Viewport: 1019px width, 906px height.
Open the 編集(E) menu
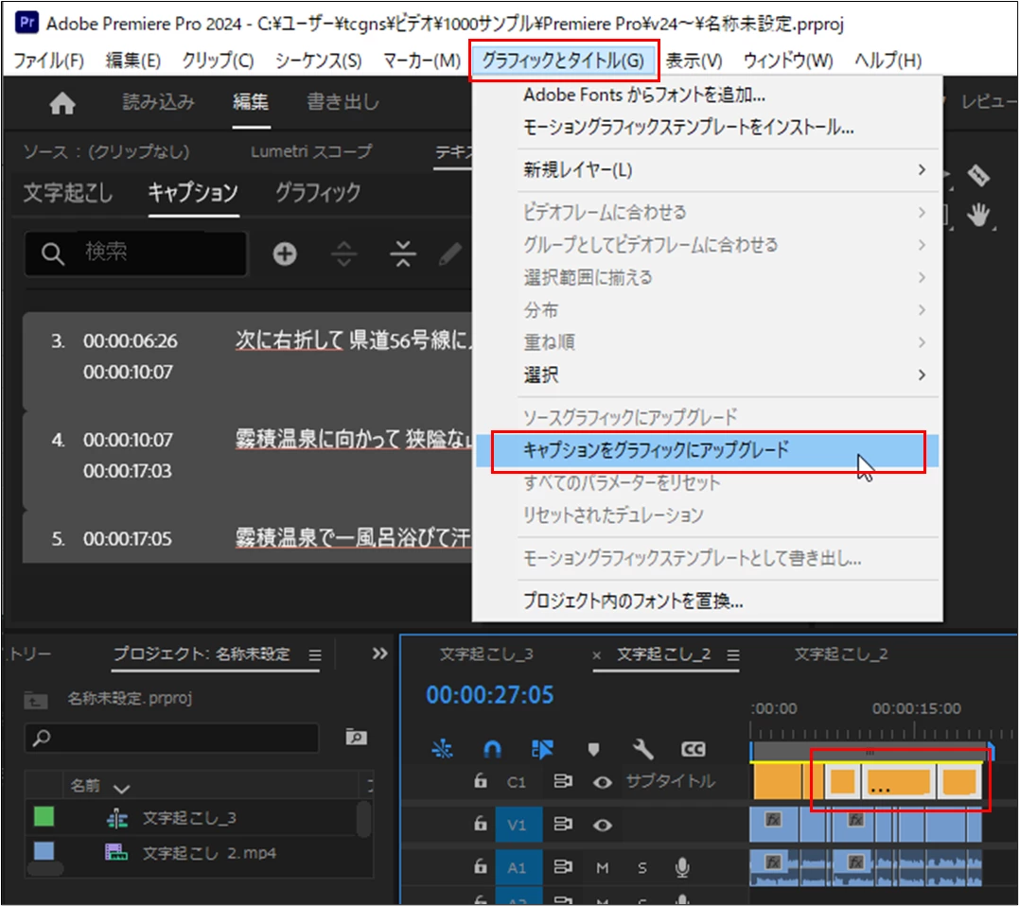pyautogui.click(x=132, y=61)
